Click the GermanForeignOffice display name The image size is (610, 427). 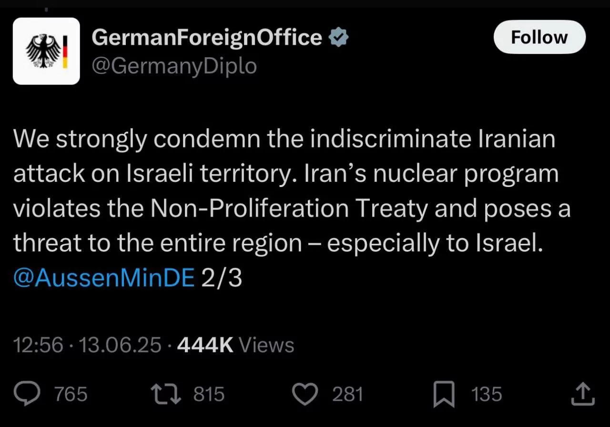[207, 37]
